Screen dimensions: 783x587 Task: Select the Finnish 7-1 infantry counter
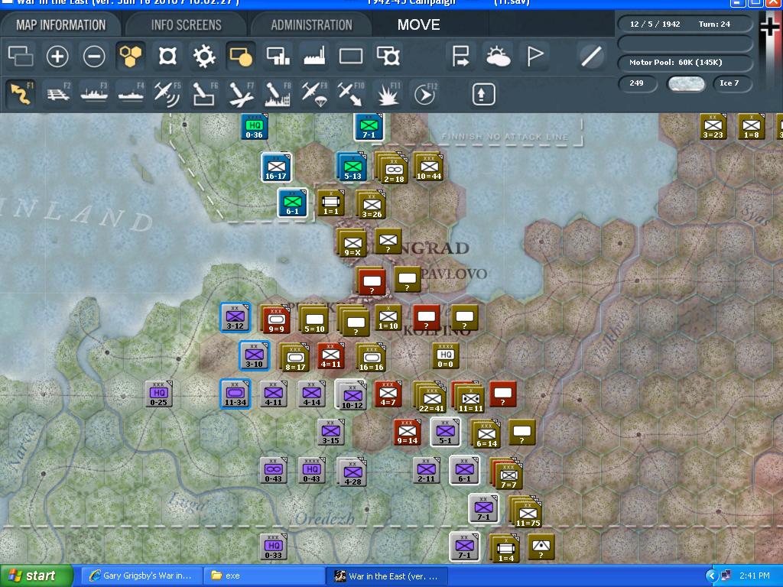(x=369, y=126)
